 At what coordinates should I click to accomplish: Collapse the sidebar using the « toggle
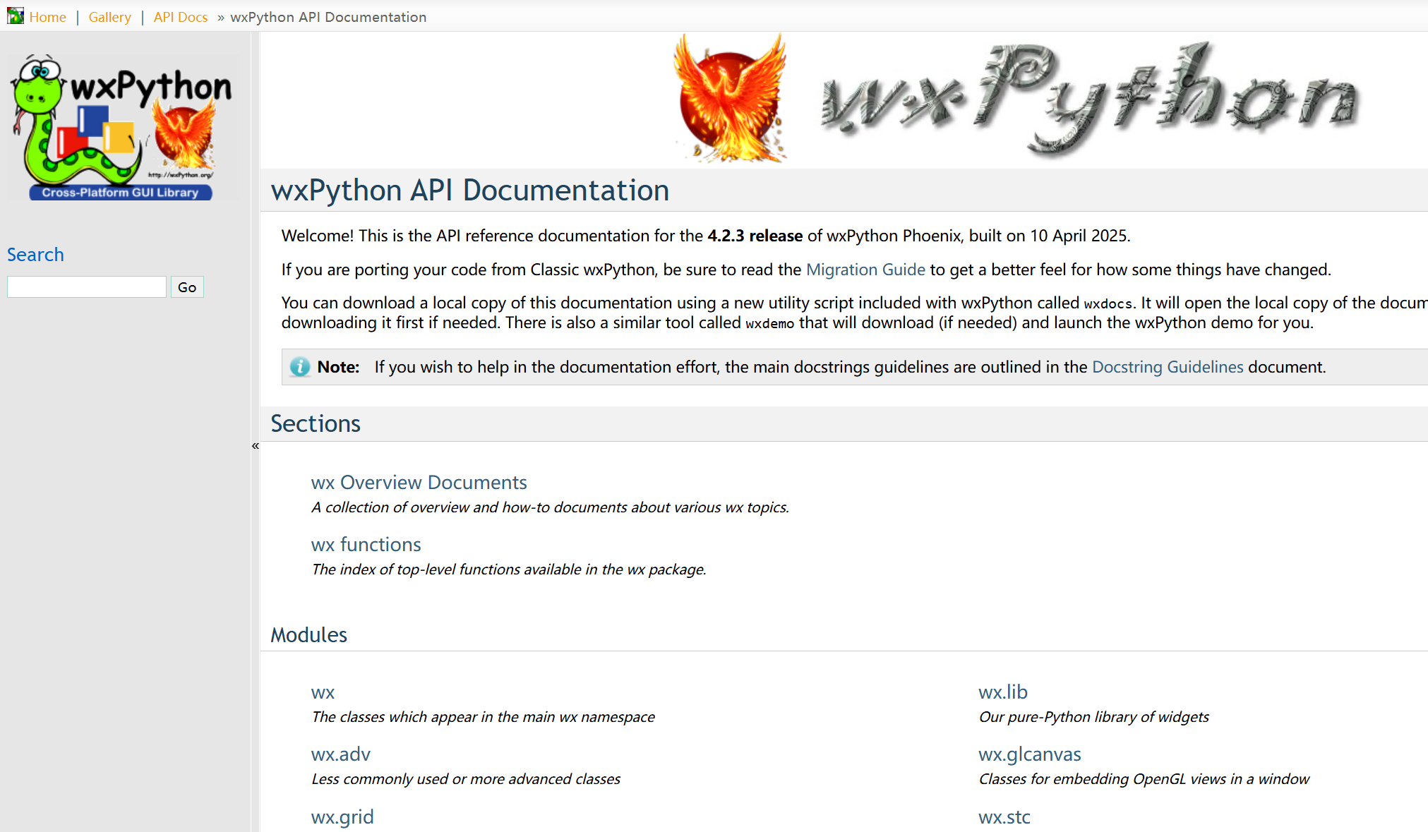(x=256, y=445)
